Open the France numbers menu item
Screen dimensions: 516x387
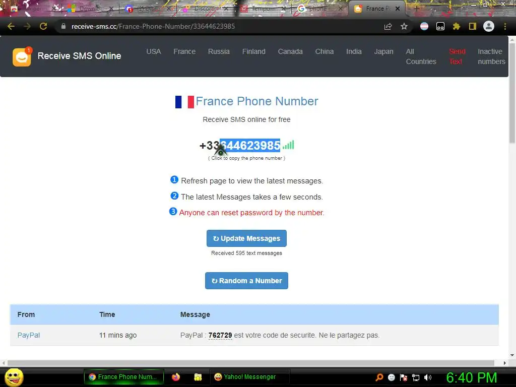184,52
